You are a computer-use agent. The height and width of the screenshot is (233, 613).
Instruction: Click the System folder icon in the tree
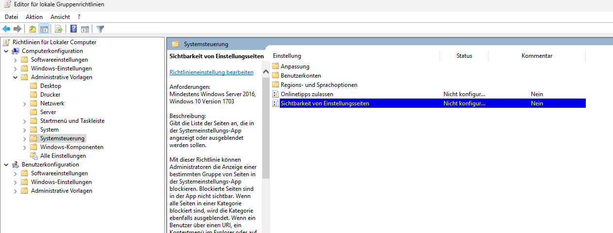click(x=34, y=130)
